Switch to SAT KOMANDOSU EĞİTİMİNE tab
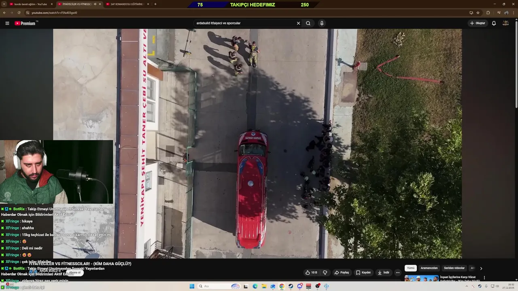The width and height of the screenshot is (518, 291). [x=127, y=4]
